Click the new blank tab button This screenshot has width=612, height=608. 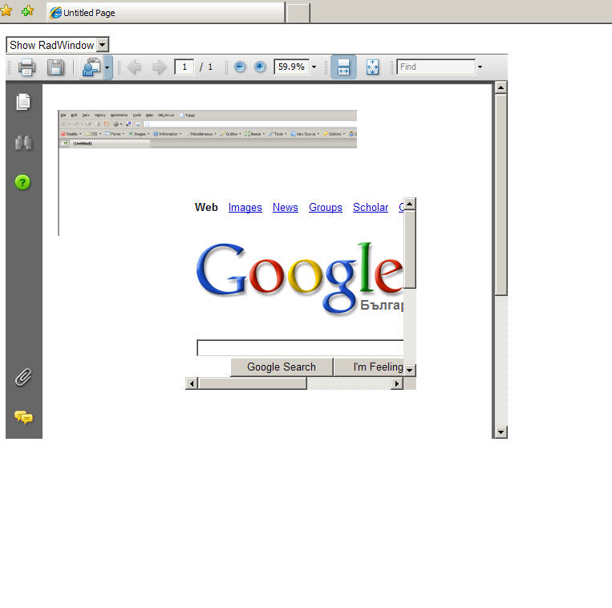pyautogui.click(x=298, y=13)
